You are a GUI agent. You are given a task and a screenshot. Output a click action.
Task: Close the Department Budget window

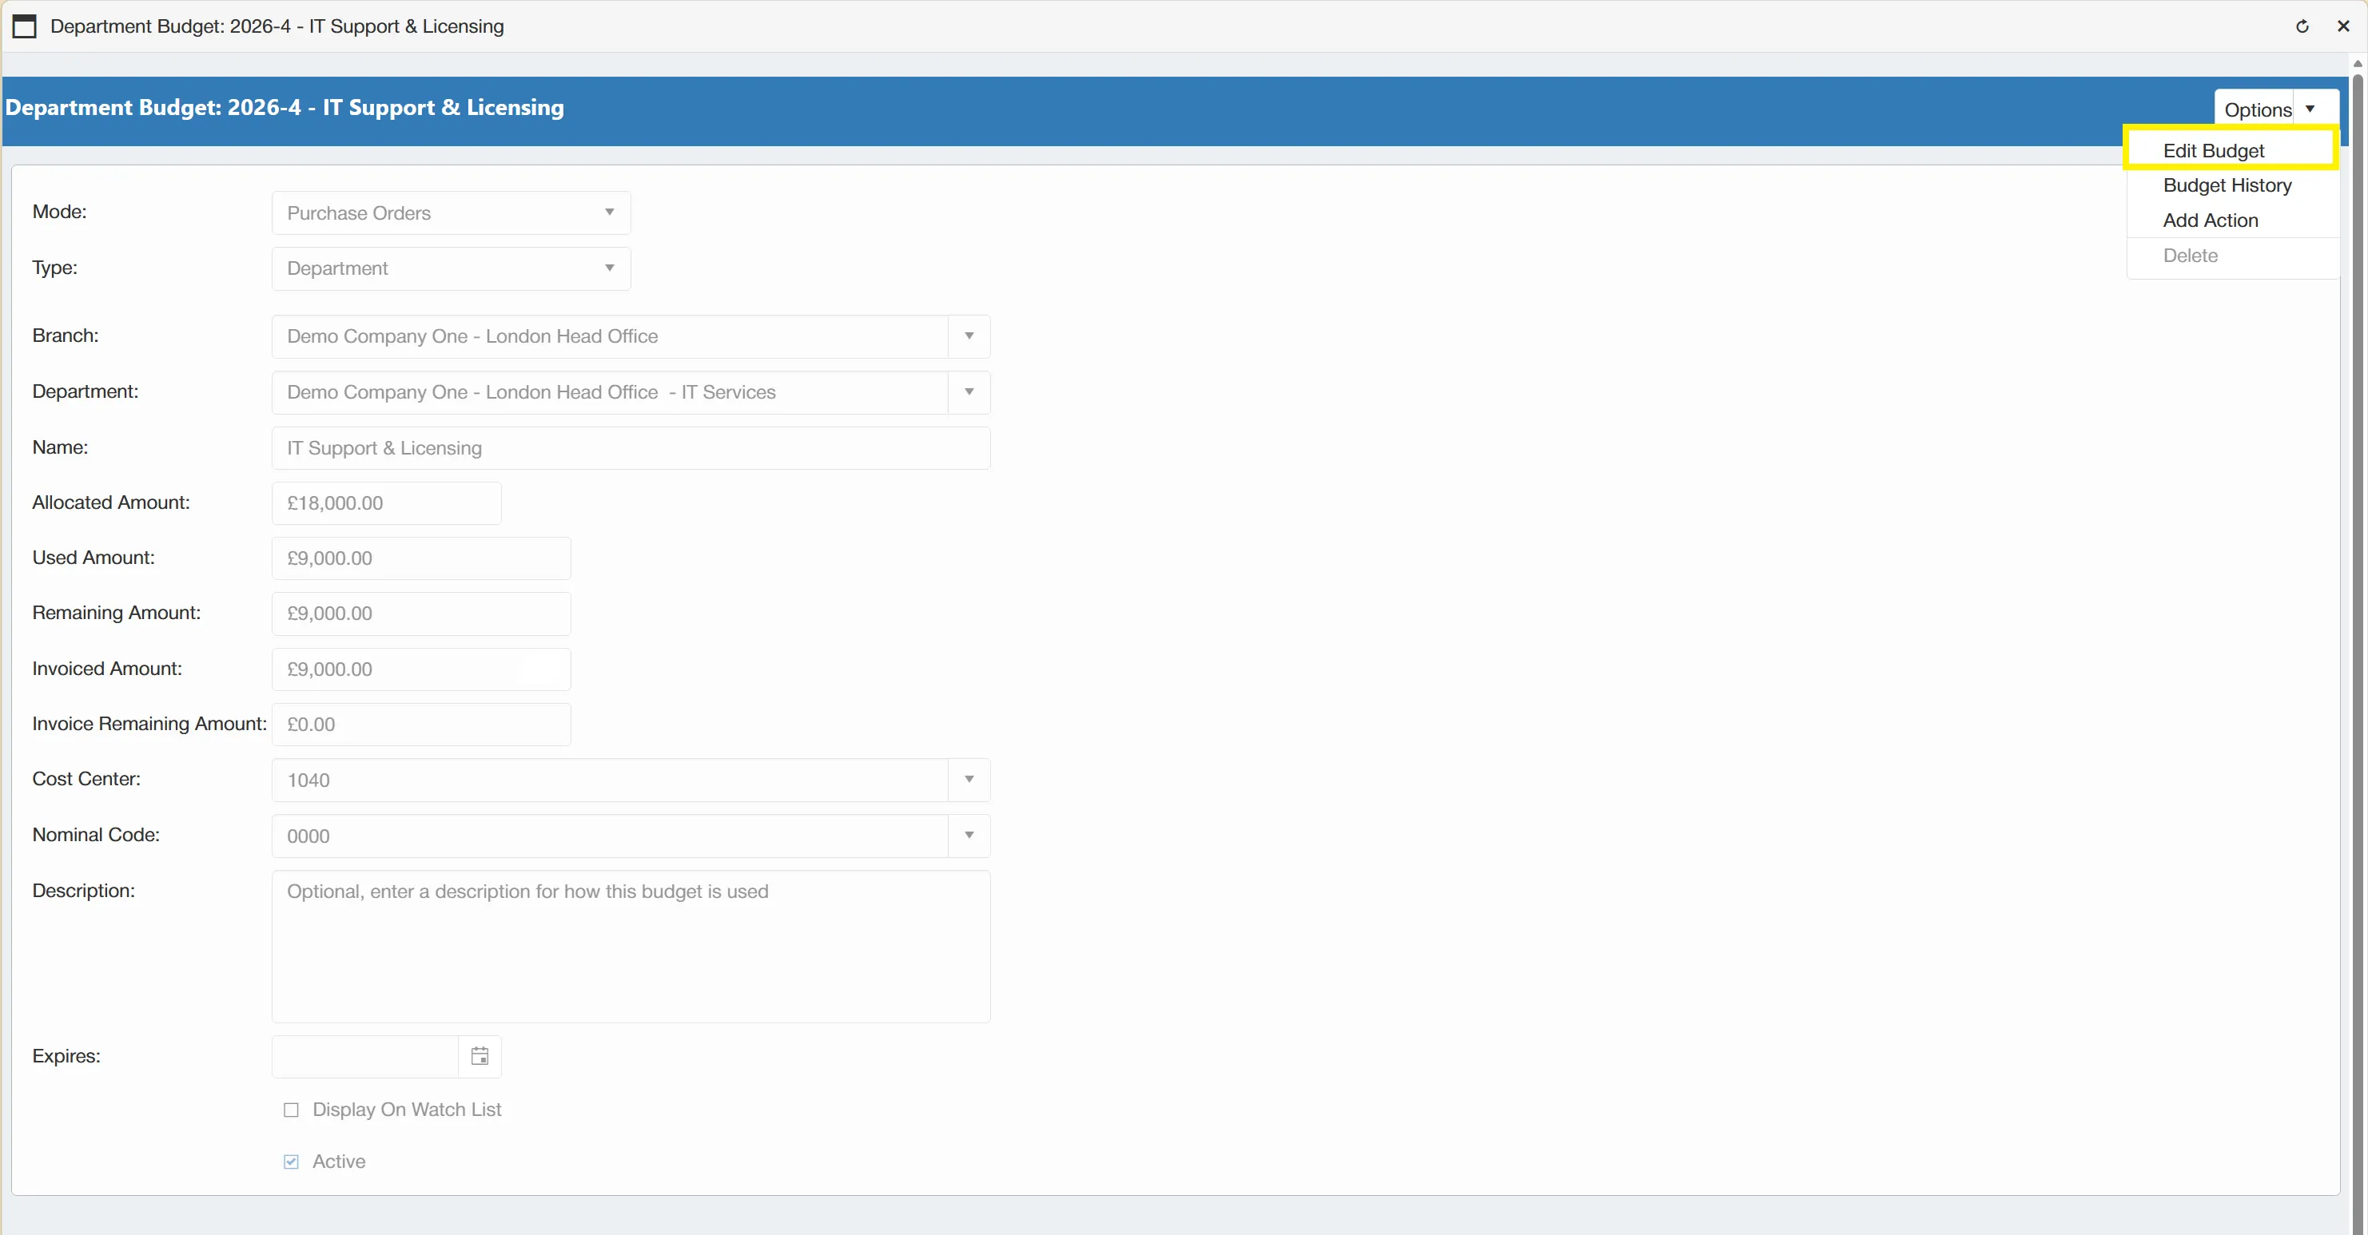click(x=2342, y=26)
